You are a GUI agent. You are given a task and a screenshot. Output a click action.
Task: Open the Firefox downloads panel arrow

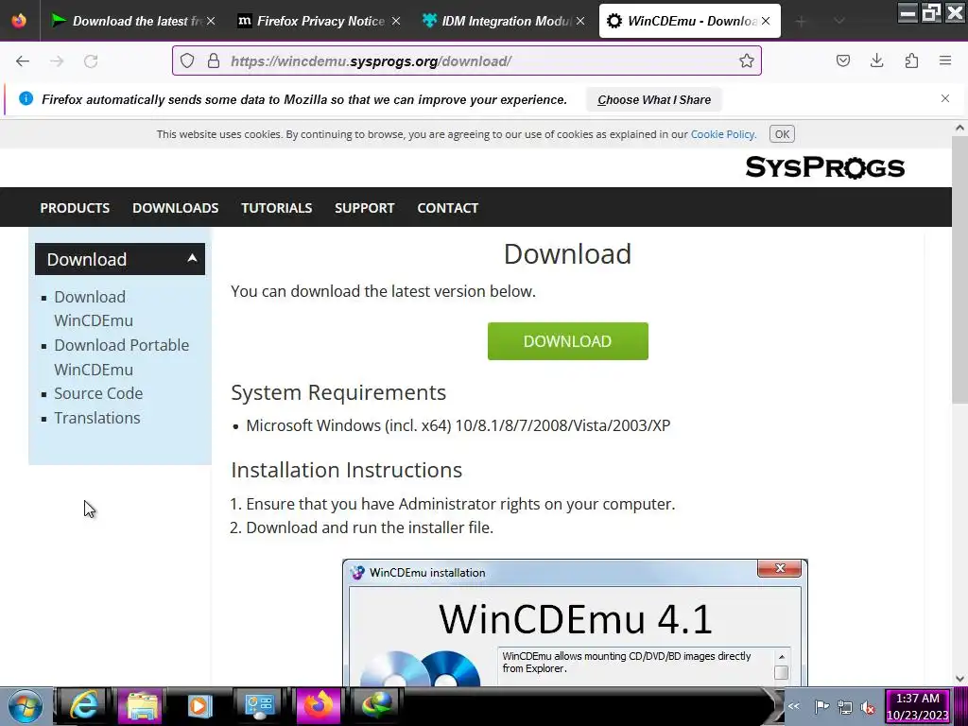coord(876,60)
